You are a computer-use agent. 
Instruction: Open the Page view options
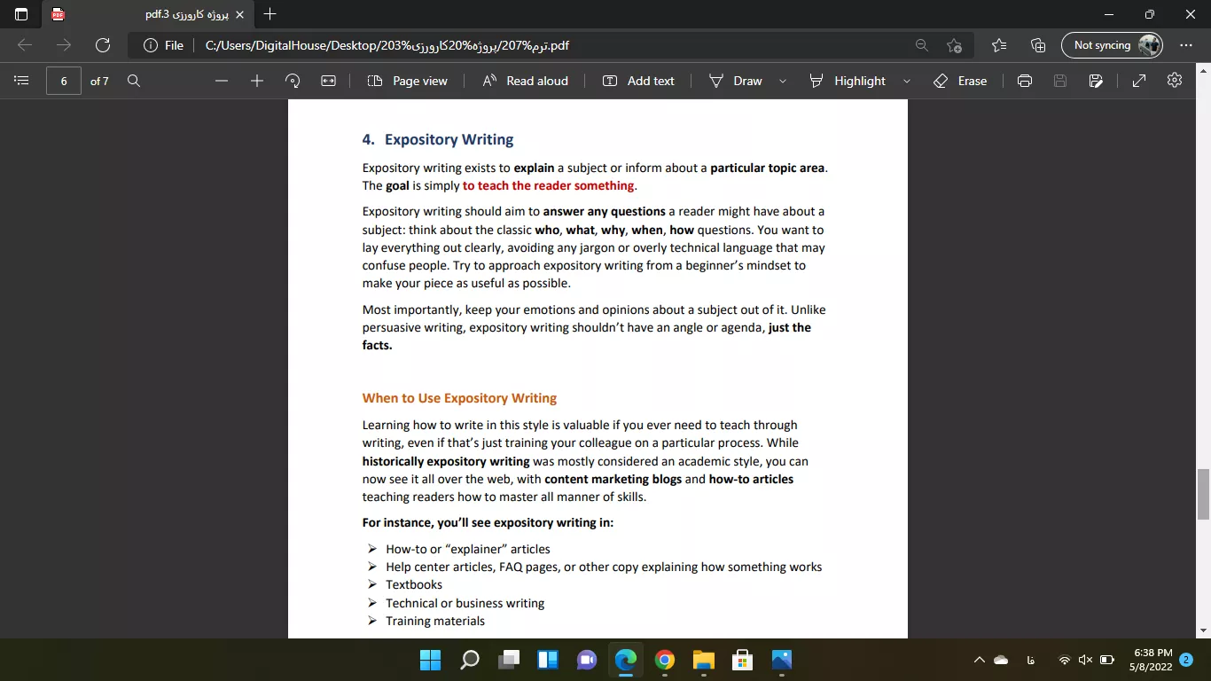[408, 81]
